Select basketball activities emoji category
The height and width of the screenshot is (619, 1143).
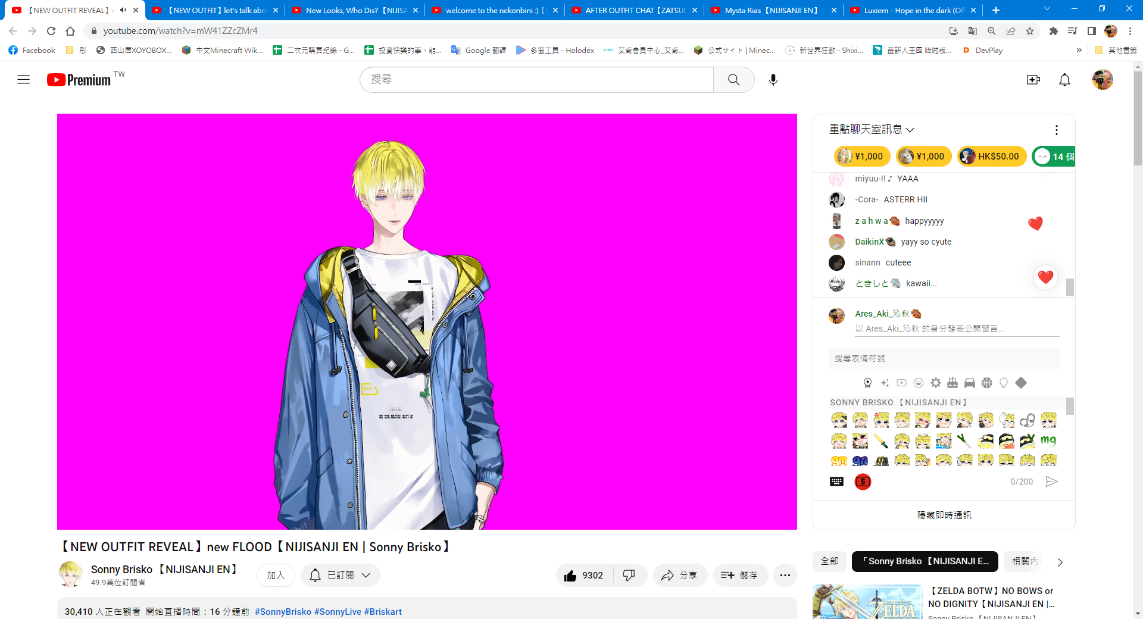click(x=987, y=383)
